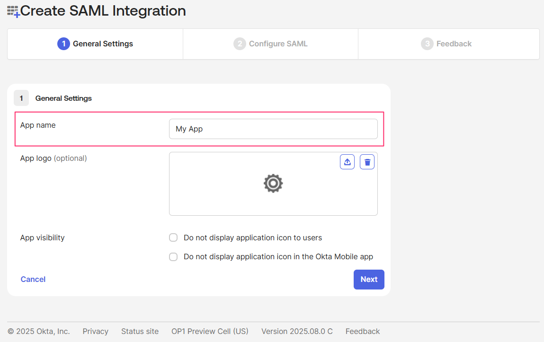Screen dimensions: 544x342
Task: Open the footer Feedback link
Action: (363, 331)
